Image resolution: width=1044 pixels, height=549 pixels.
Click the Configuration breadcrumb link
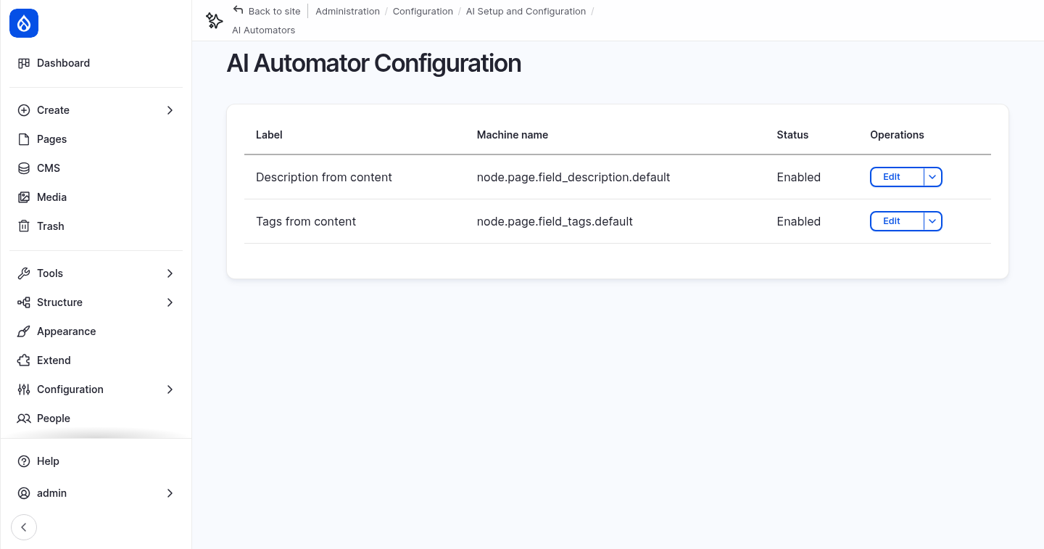tap(423, 12)
